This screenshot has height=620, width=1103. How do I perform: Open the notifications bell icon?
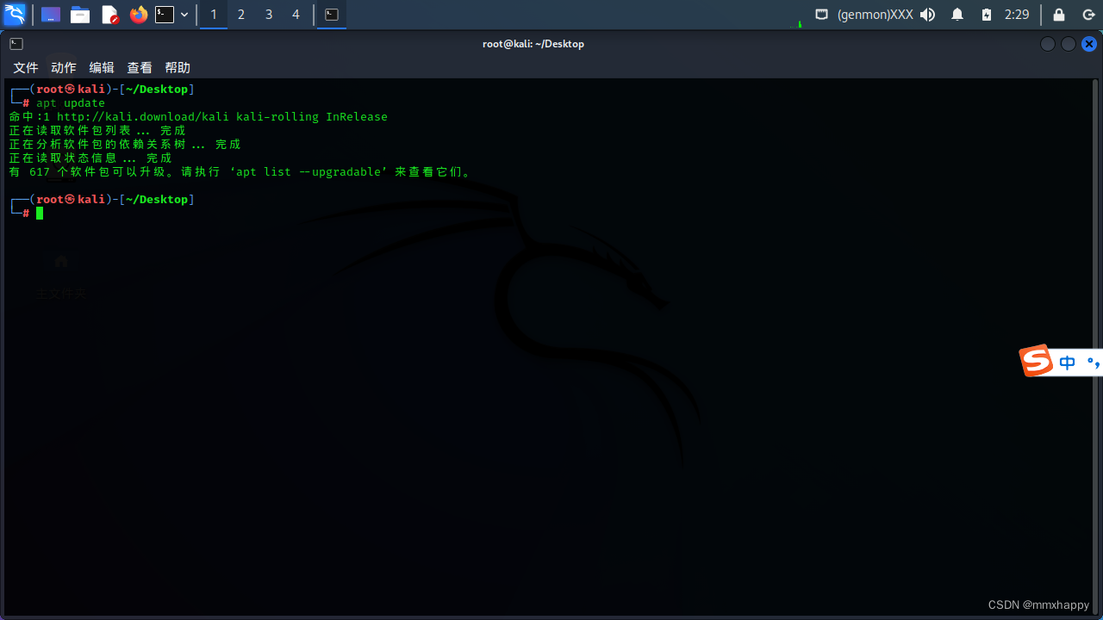tap(957, 15)
